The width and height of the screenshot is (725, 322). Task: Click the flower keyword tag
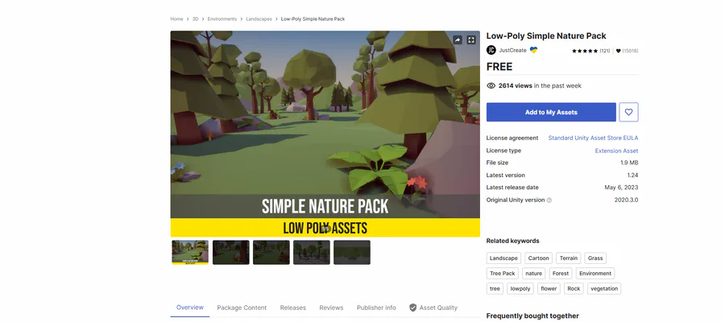pos(549,289)
